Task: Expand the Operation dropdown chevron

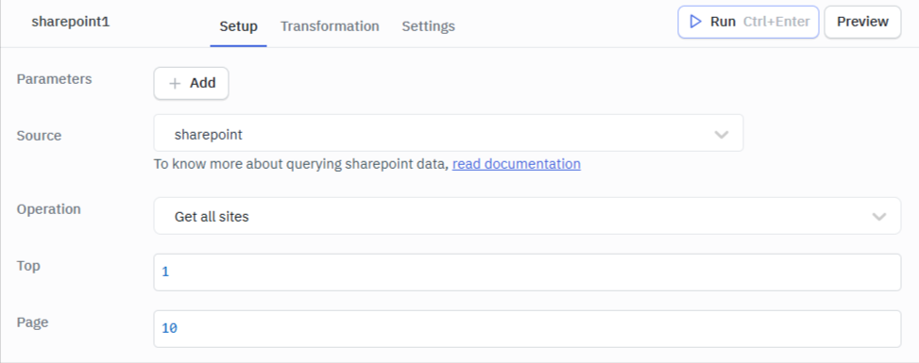Action: click(x=878, y=217)
